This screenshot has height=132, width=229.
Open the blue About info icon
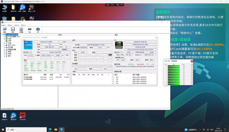tap(38, 30)
